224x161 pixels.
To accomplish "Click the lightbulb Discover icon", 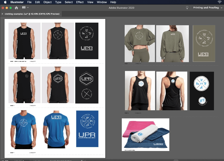I will (187, 8).
